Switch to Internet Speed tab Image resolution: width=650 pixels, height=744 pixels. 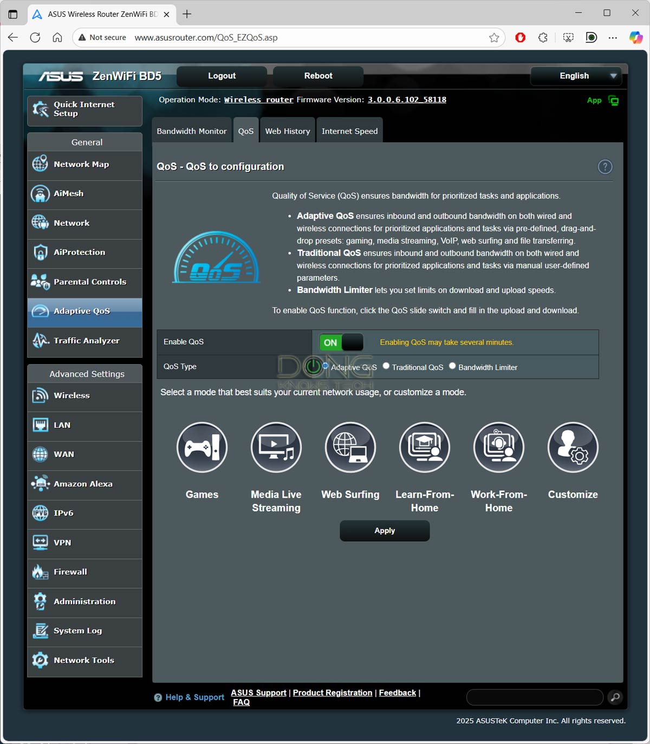point(350,130)
